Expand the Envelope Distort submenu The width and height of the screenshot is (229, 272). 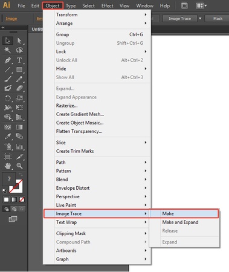(97, 188)
